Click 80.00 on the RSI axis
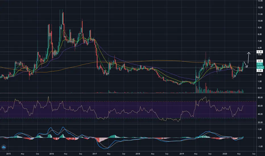 260,98
